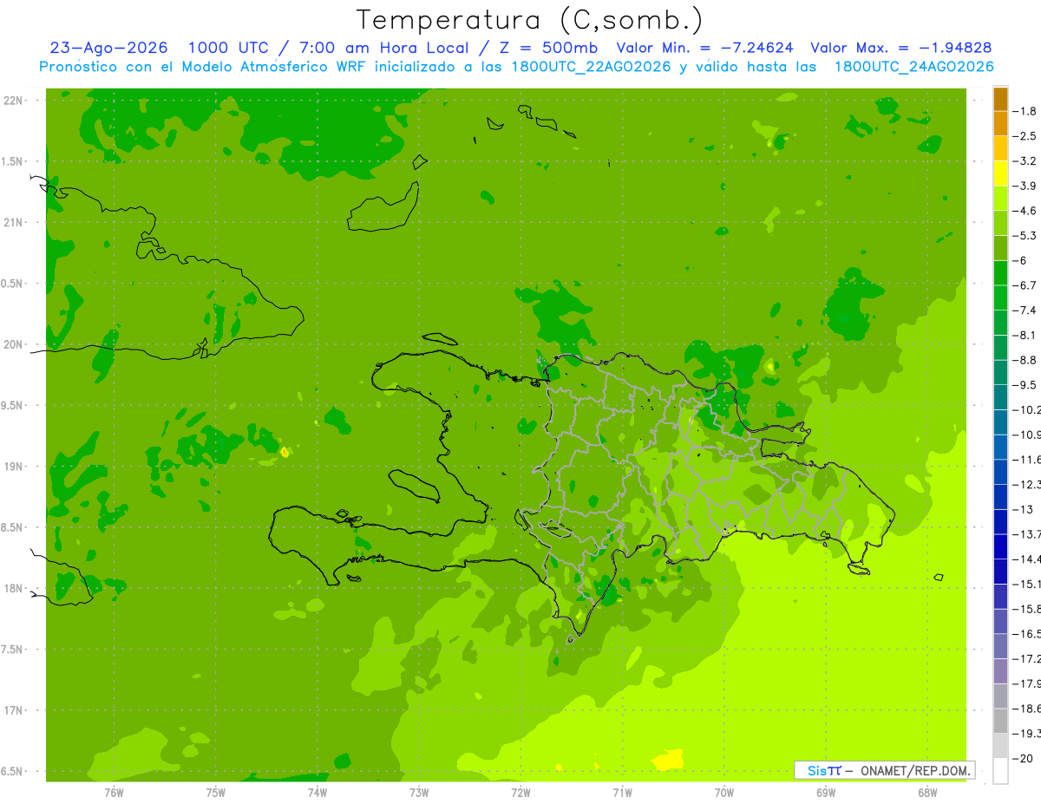Click yellow legend swatch between -3.2 and -3.9

1000,173
